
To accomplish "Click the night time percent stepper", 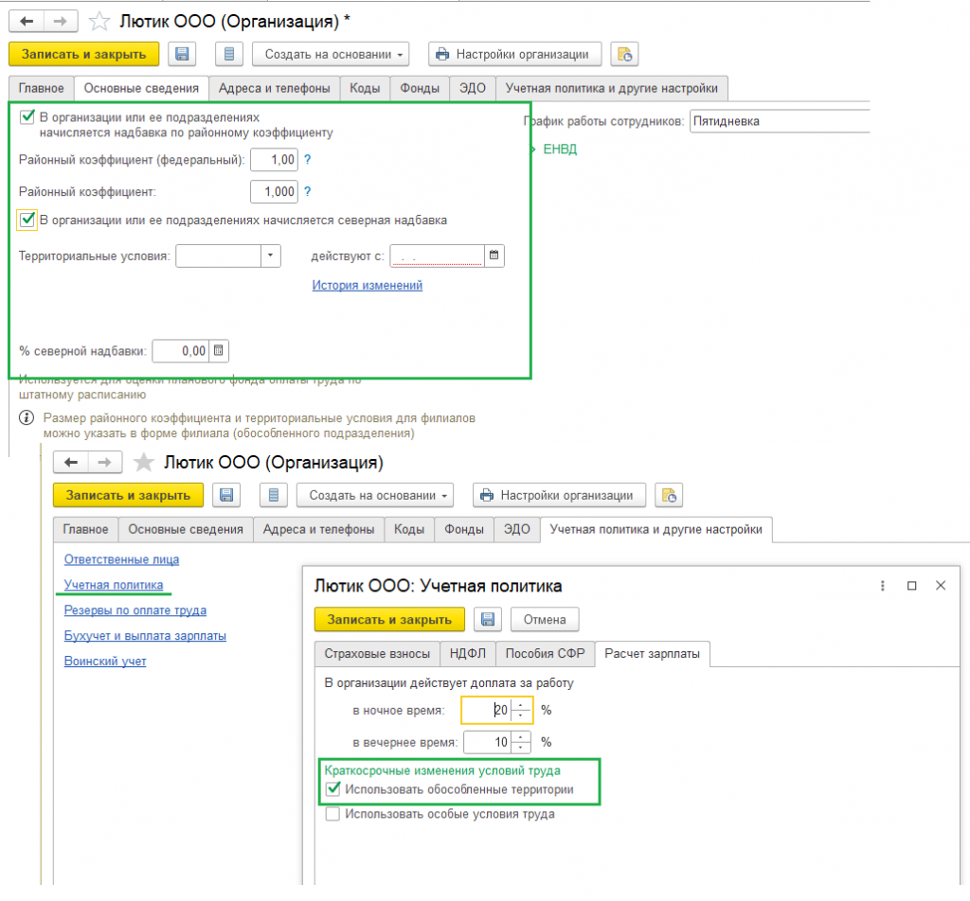I will (x=520, y=710).
